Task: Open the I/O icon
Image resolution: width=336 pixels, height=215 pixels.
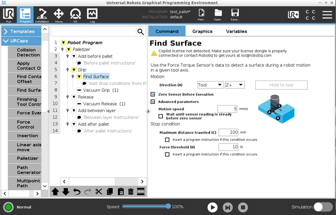Action: click(x=75, y=14)
